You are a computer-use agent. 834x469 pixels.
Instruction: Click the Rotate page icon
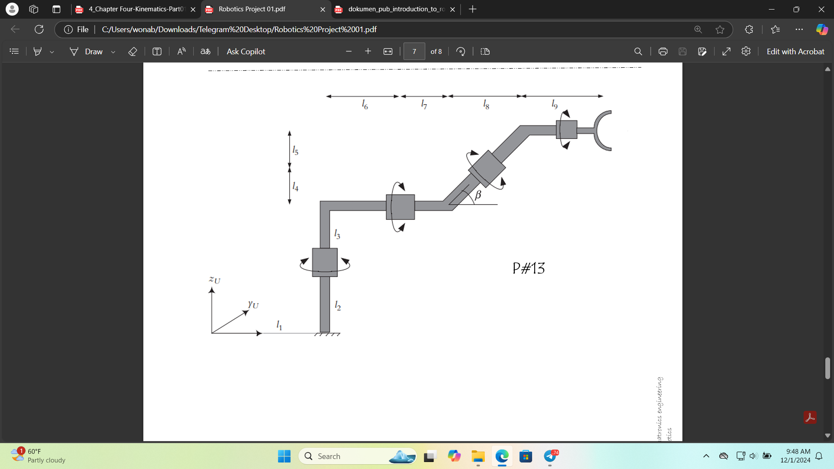(x=460, y=51)
